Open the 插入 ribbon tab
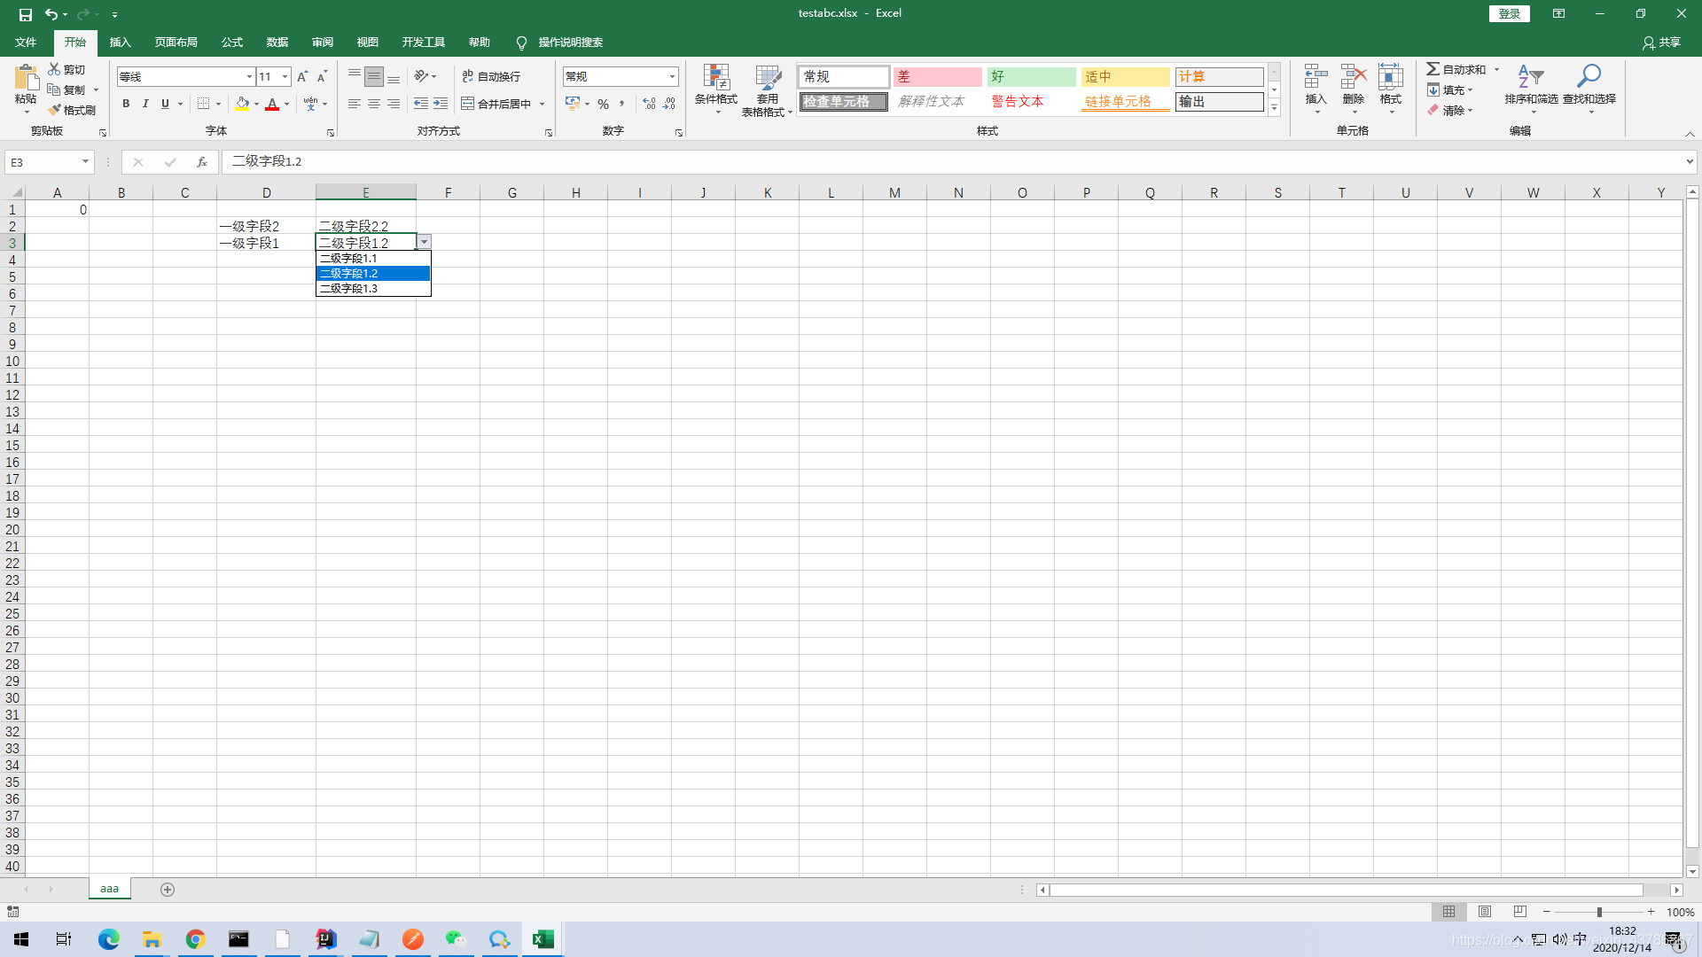Viewport: 1702px width, 957px height. point(120,42)
